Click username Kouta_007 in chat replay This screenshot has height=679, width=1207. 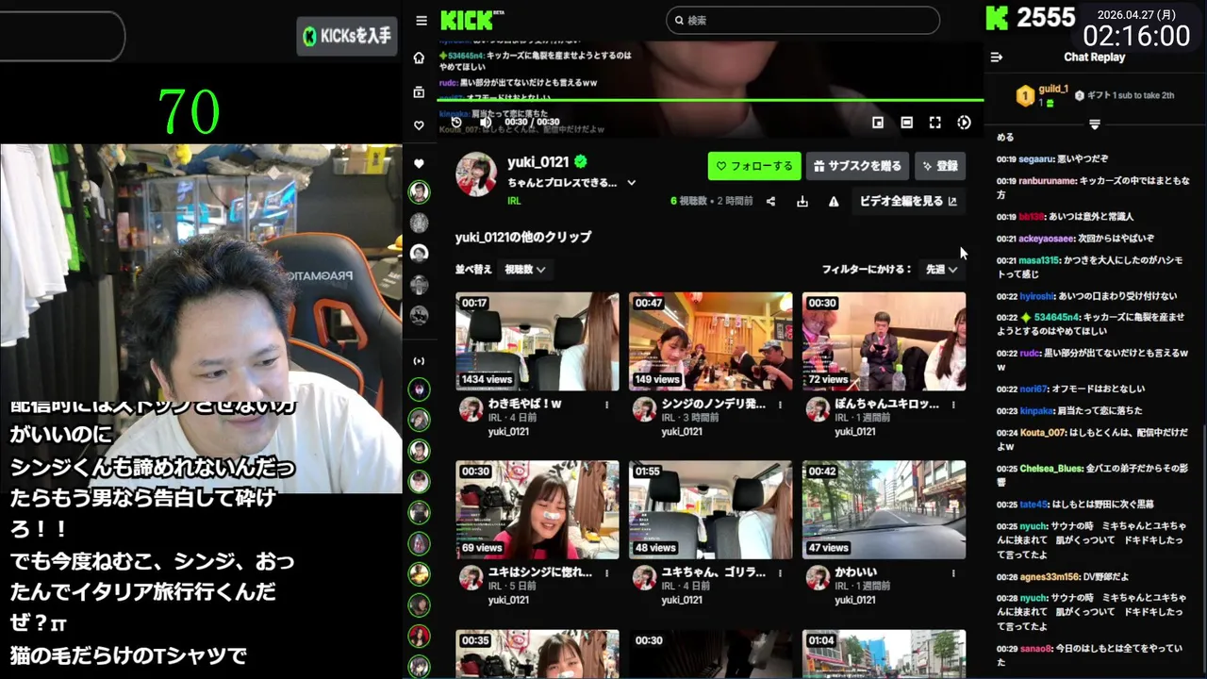point(1042,432)
